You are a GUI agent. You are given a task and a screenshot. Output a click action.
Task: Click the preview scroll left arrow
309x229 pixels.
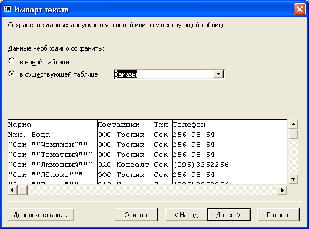(x=12, y=190)
